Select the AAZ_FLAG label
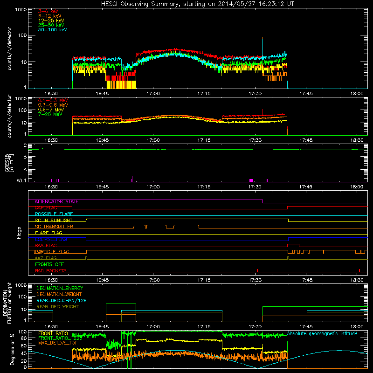The image size is (373, 373). pyautogui.click(x=46, y=258)
